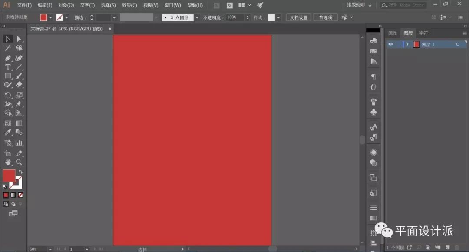Choose the Magic Wand tool
This screenshot has width=469, height=252.
[8, 48]
